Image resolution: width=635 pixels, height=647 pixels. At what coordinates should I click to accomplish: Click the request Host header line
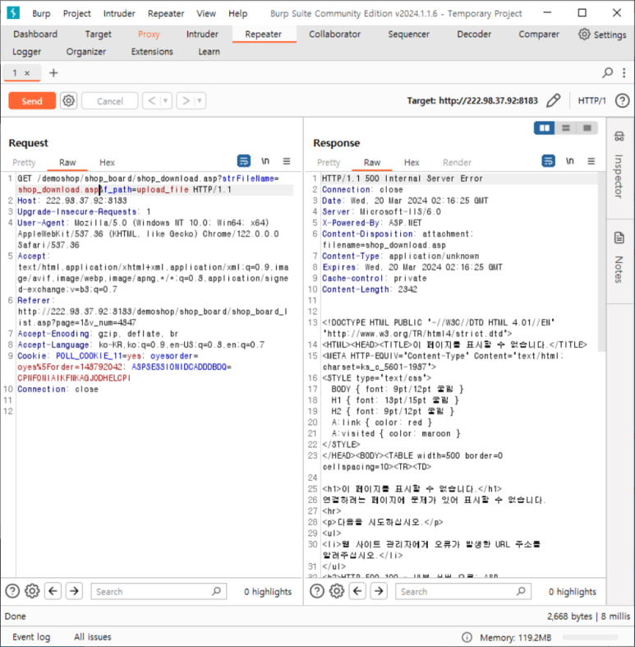(x=71, y=201)
